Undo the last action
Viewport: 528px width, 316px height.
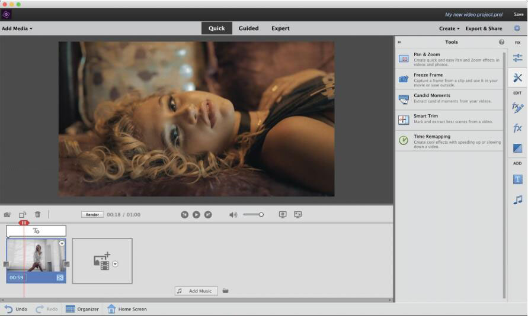coord(16,309)
